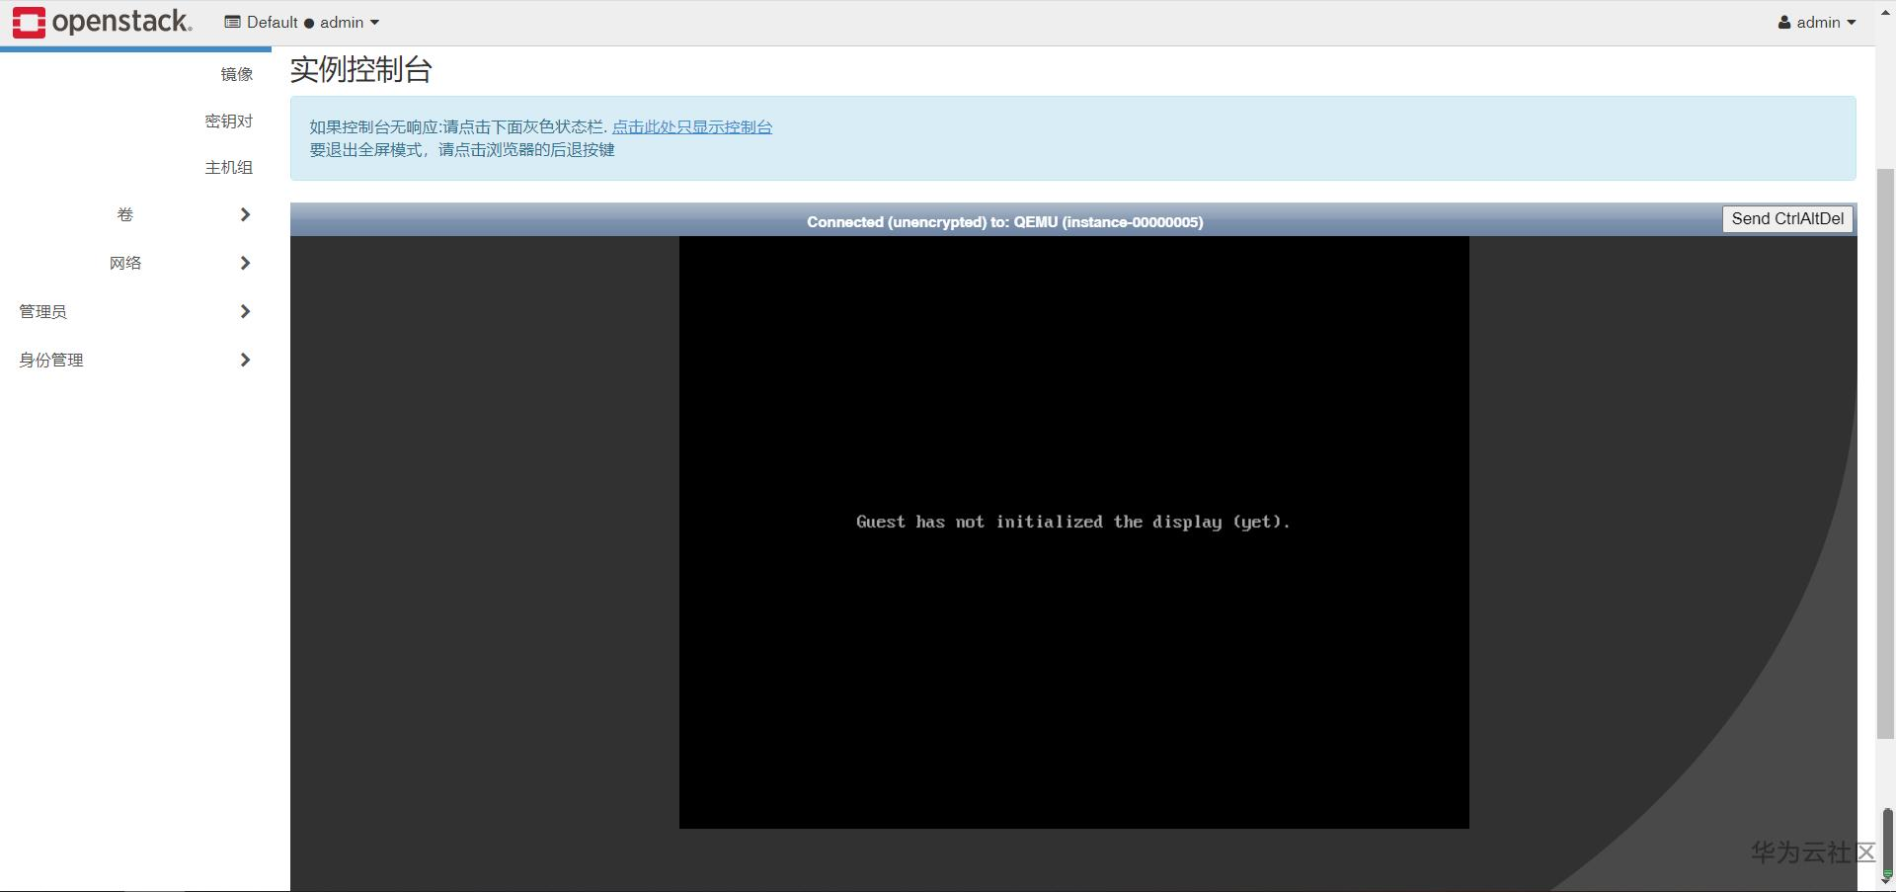Click the 实例控制台 page heading
1896x892 pixels.
[x=360, y=69]
